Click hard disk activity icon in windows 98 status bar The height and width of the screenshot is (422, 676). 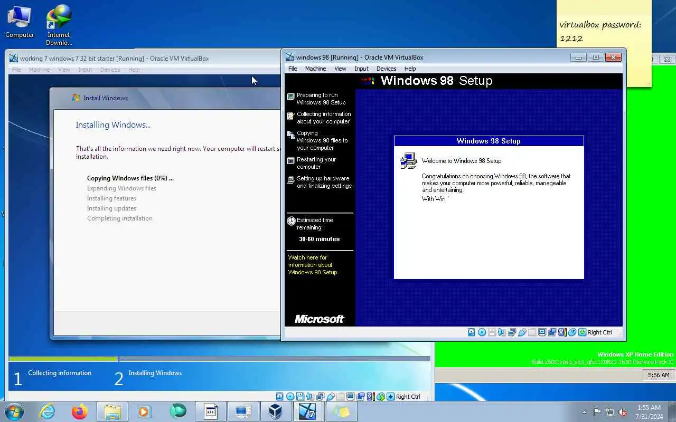[472, 332]
